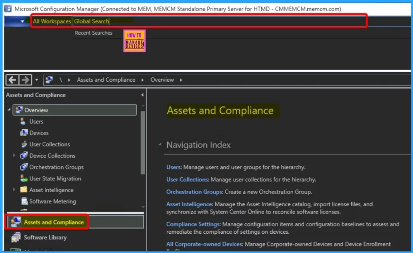Click the Assets and Compliance workspace icon

16,222
